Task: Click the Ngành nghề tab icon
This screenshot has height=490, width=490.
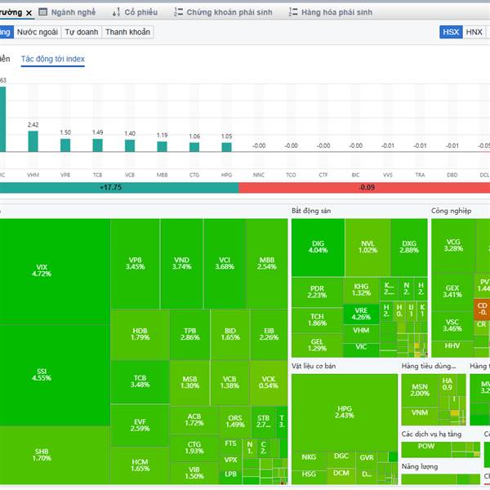Action: (43, 13)
